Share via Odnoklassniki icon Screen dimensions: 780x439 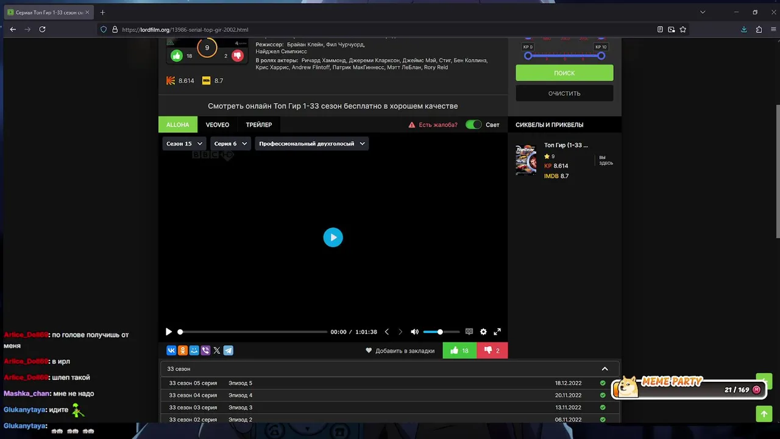click(x=183, y=351)
